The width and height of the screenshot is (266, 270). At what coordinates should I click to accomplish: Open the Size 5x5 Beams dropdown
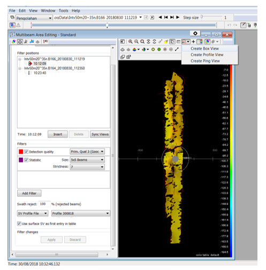click(87, 160)
